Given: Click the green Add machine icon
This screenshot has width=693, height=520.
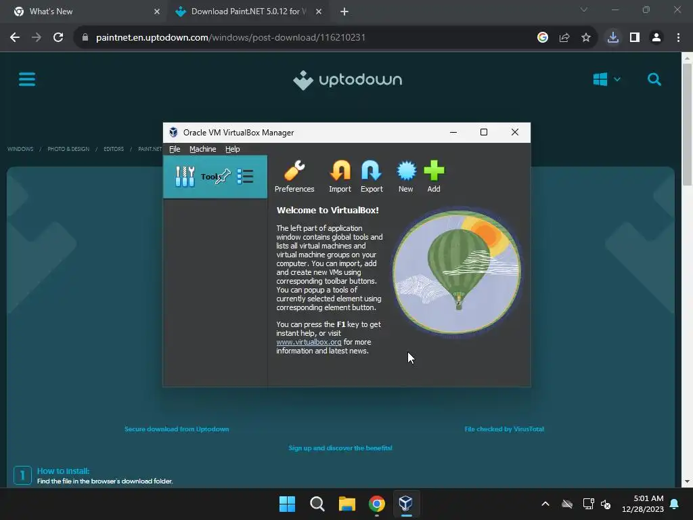Looking at the screenshot, I should tap(434, 177).
